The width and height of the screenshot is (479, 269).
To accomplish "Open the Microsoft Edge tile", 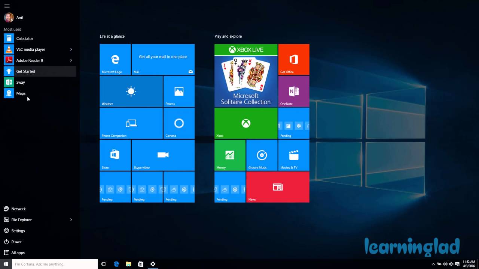I will (x=115, y=59).
